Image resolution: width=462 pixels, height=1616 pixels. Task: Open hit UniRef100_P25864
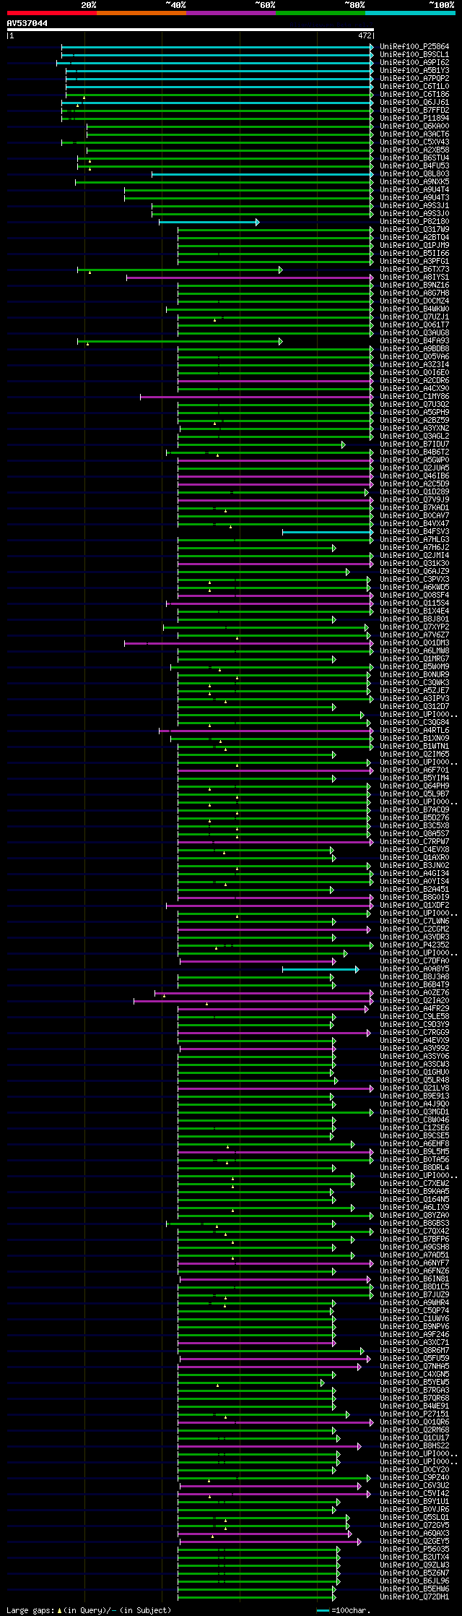[x=414, y=47]
